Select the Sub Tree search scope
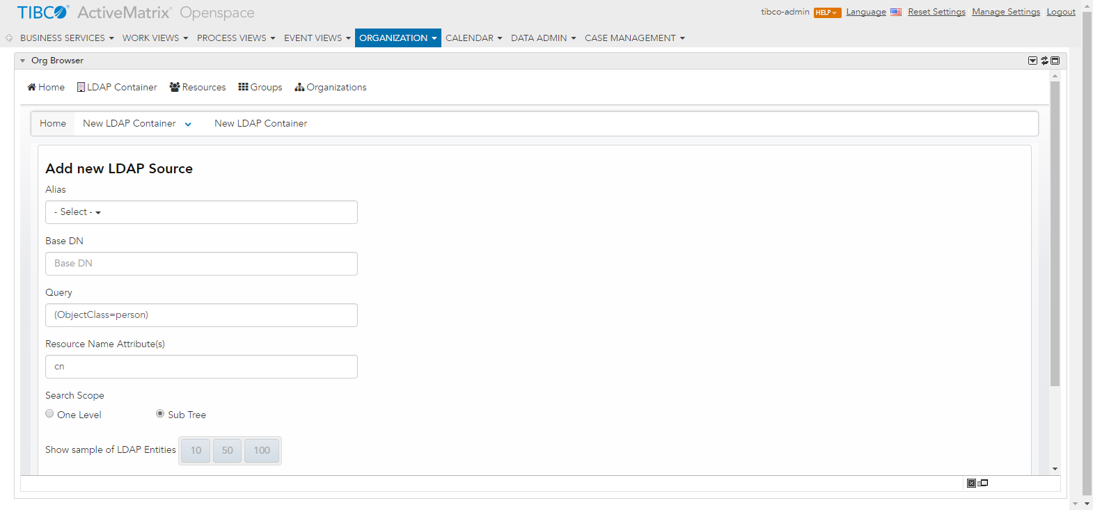This screenshot has width=1093, height=510. (160, 413)
